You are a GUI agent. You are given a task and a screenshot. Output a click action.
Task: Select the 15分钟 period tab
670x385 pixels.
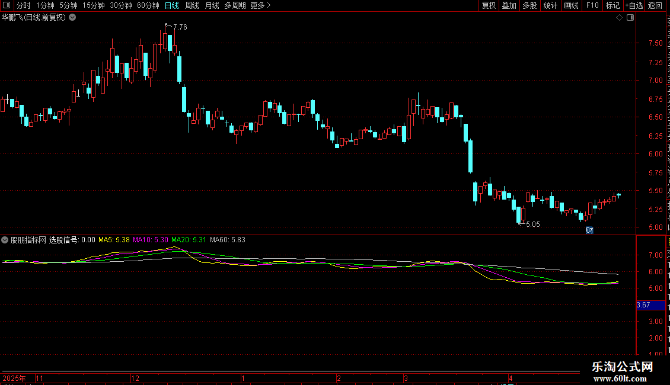[x=93, y=5]
